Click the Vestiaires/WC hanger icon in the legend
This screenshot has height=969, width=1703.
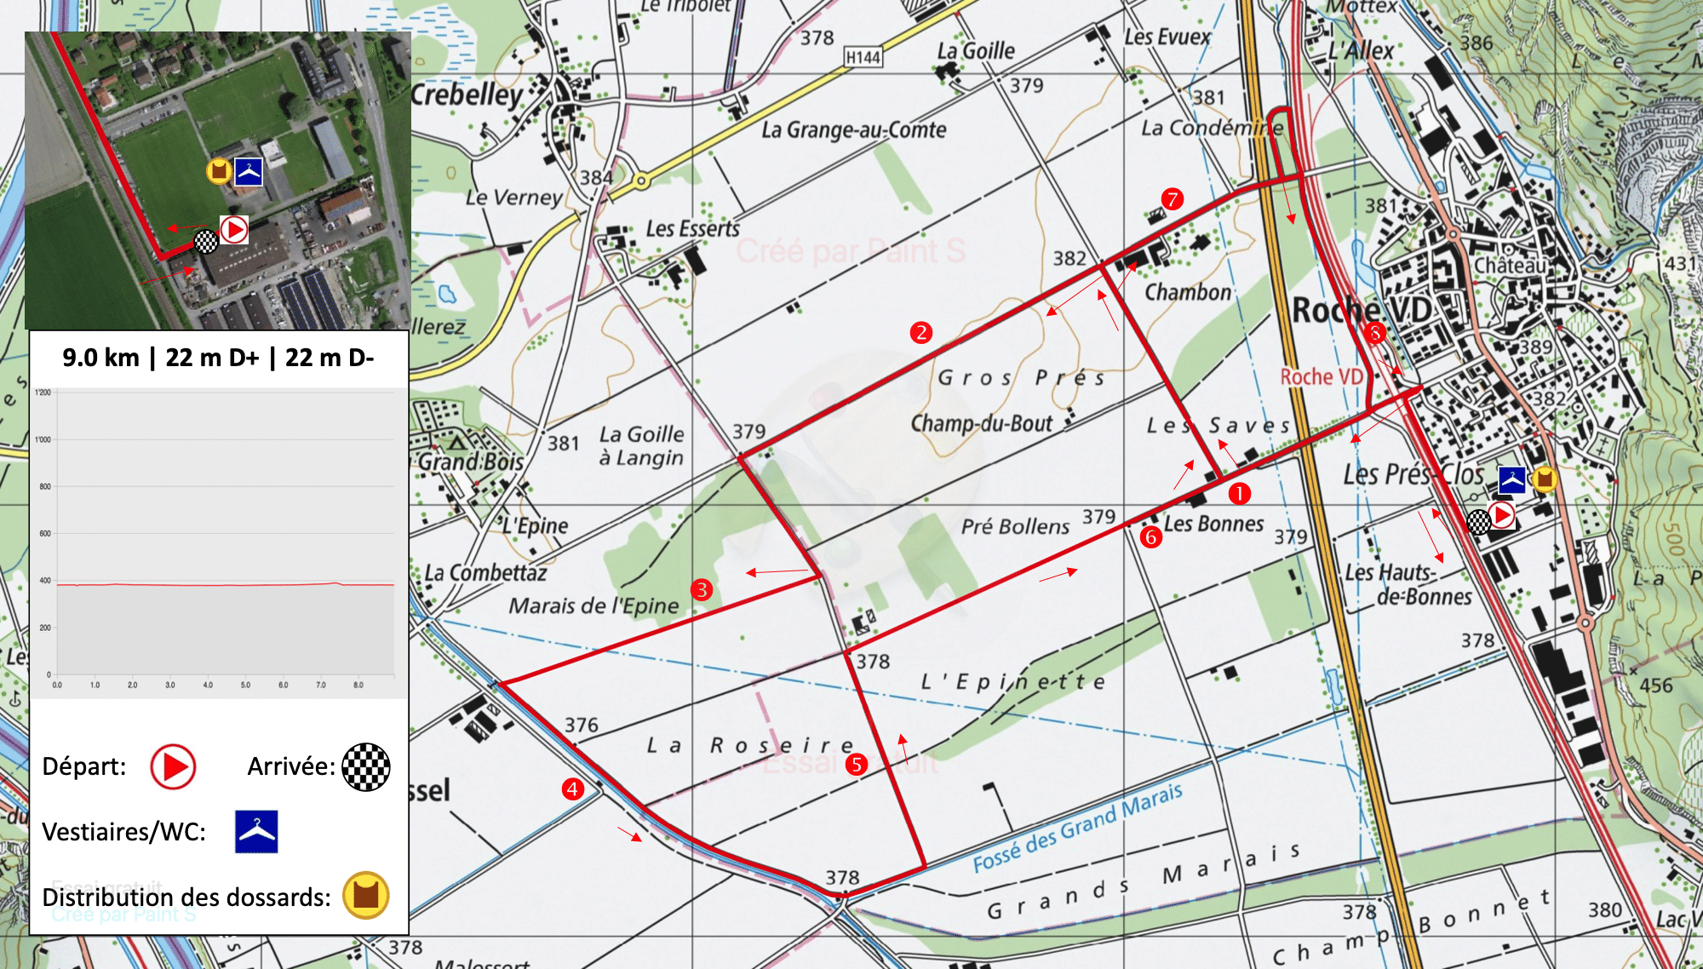(256, 832)
